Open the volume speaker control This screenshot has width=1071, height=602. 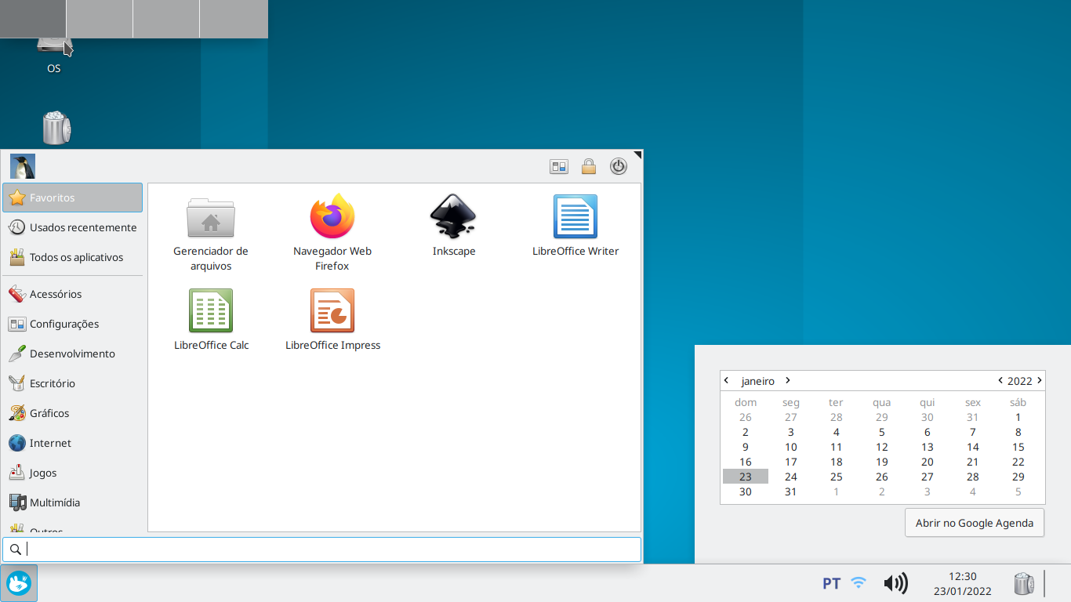point(895,583)
